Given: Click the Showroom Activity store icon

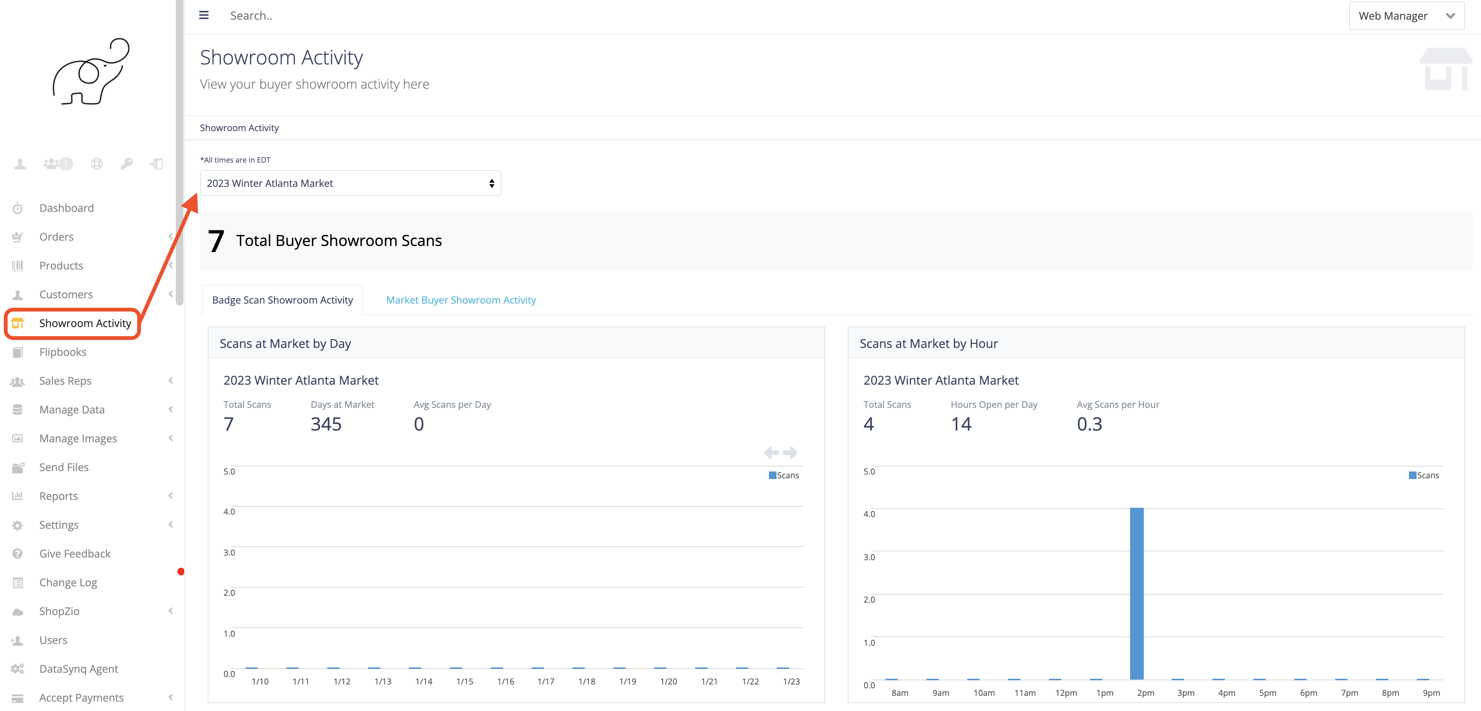Looking at the screenshot, I should click(18, 324).
